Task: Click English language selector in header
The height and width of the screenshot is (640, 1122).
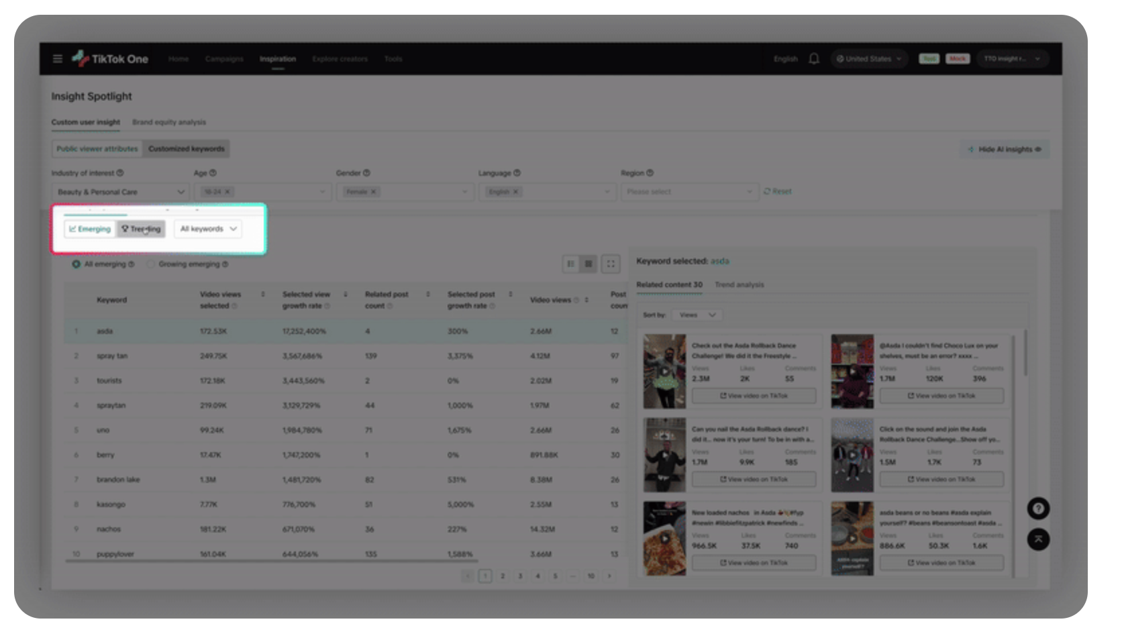Action: pyautogui.click(x=785, y=59)
